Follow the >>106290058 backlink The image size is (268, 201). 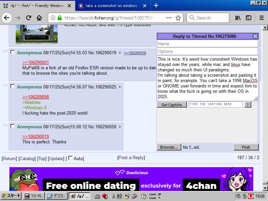pyautogui.click(x=135, y=53)
